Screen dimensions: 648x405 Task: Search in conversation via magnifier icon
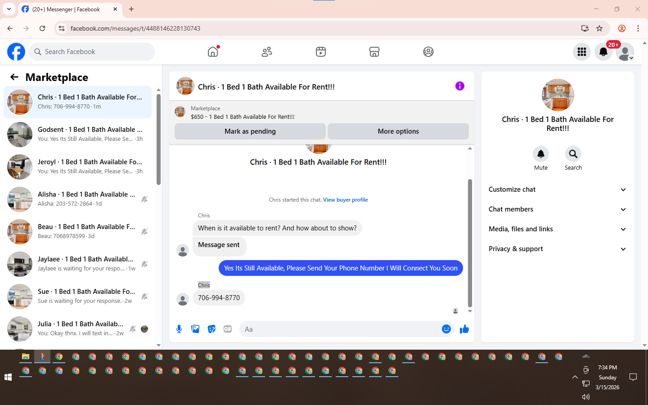click(x=573, y=154)
